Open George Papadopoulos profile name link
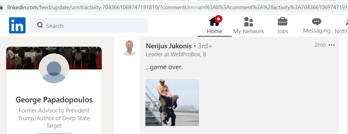This screenshot has width=348, height=134. coord(54,100)
